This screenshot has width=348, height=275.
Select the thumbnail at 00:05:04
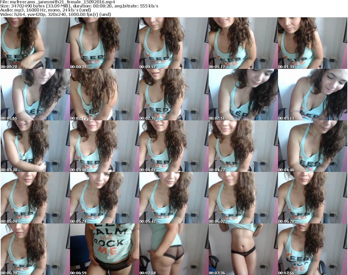coord(35,198)
